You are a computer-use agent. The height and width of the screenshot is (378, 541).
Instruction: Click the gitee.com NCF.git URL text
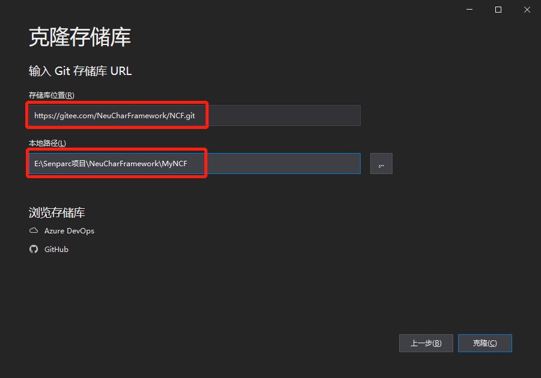(115, 116)
